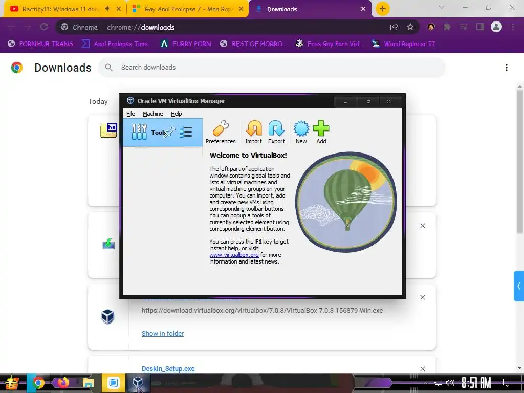Viewport: 524px width, 393px height.
Task: Open the File menu in VirtualBox
Action: 130,114
